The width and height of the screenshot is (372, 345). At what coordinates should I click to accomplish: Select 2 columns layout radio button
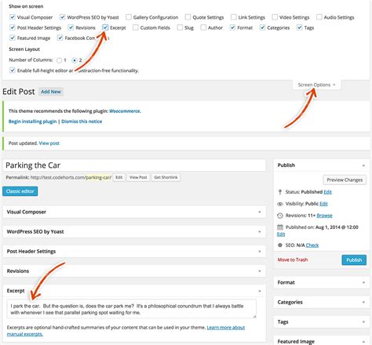(75, 60)
